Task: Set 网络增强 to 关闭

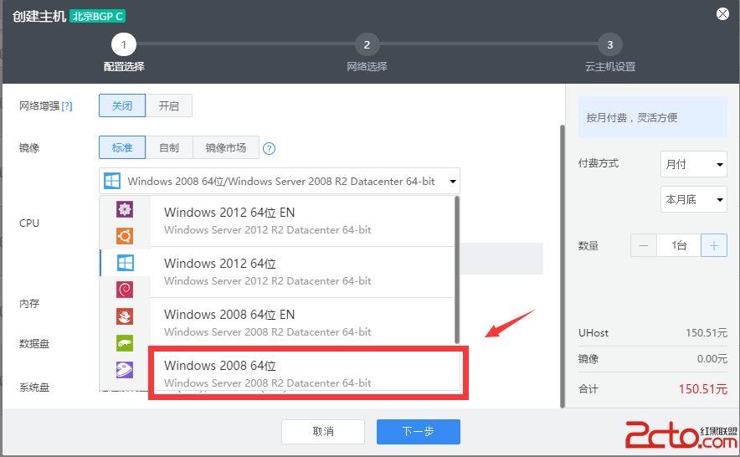Action: pyautogui.click(x=122, y=105)
